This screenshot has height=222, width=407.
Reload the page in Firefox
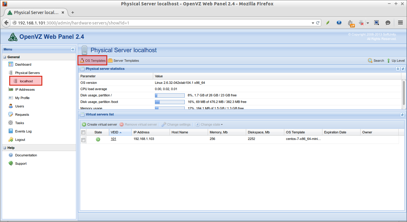pos(318,23)
